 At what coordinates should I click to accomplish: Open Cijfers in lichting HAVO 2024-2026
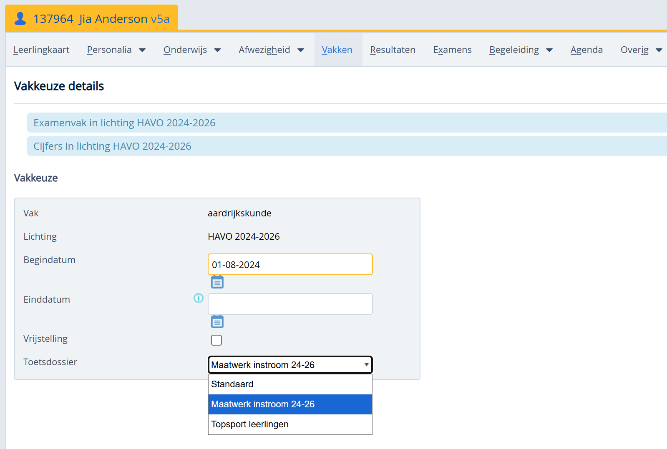tap(112, 146)
